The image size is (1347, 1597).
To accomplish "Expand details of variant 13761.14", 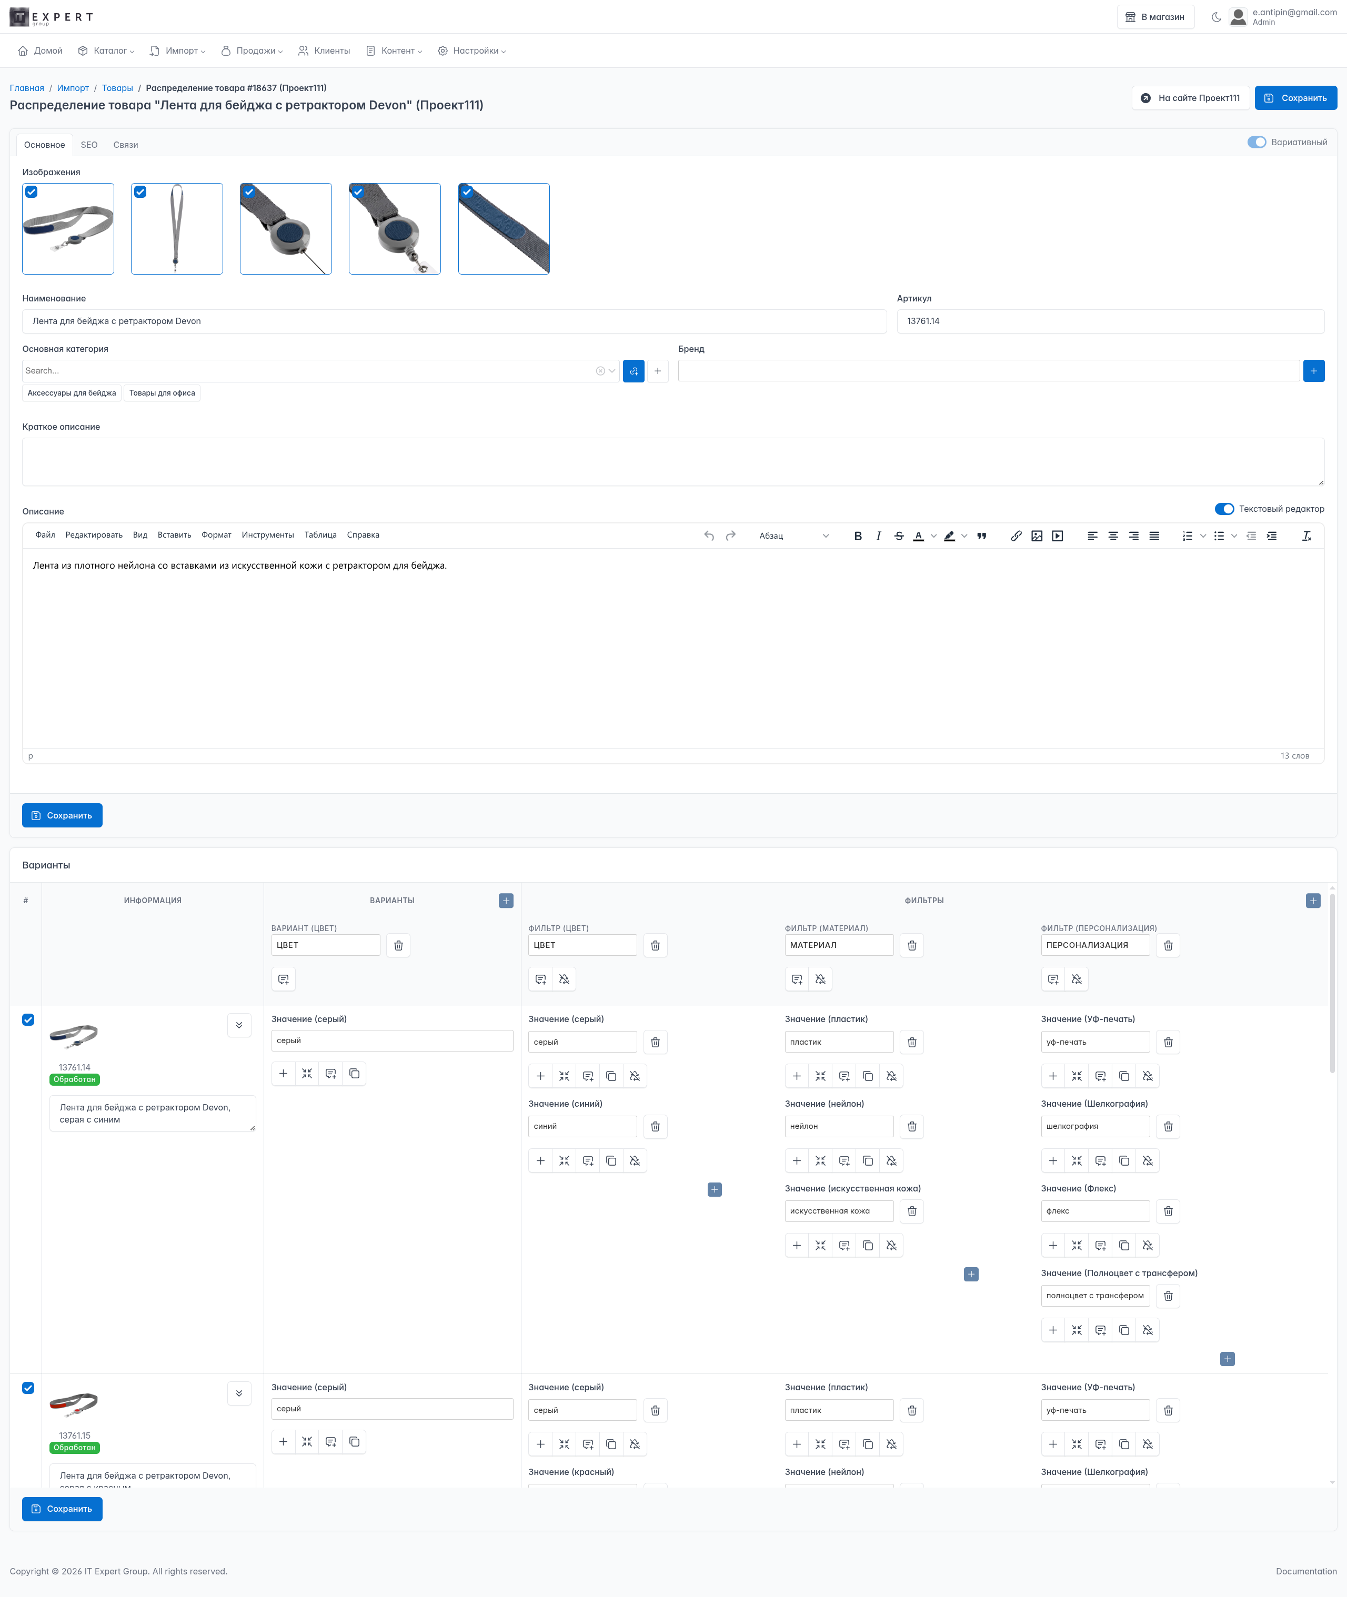I will click(x=239, y=1025).
